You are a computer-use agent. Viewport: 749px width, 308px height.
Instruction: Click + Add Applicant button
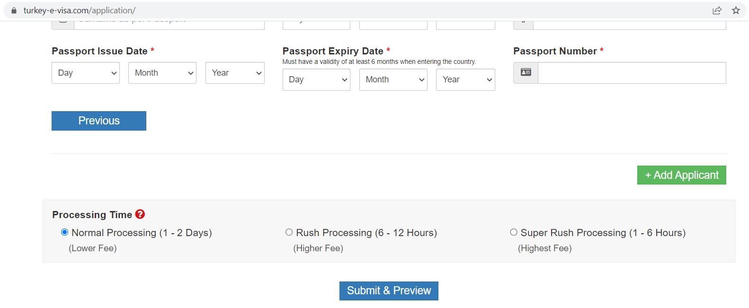682,175
